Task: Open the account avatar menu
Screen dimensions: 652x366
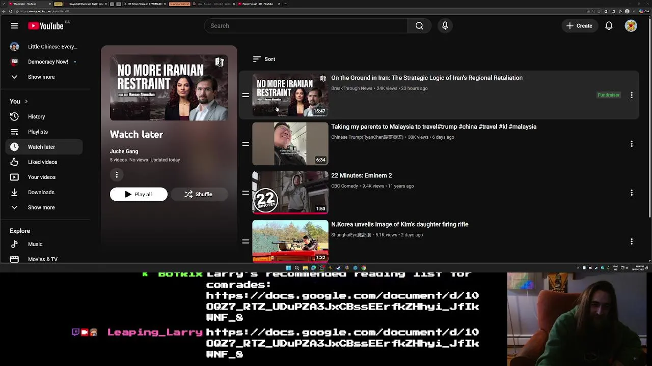Action: [x=631, y=26]
